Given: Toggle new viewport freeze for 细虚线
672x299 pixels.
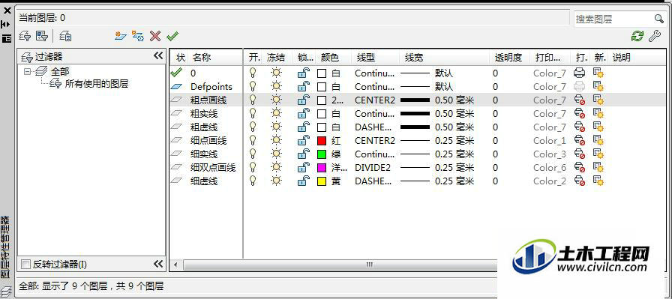Looking at the screenshot, I should [x=598, y=181].
